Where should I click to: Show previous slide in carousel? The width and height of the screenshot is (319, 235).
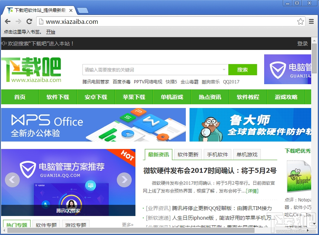point(12,180)
